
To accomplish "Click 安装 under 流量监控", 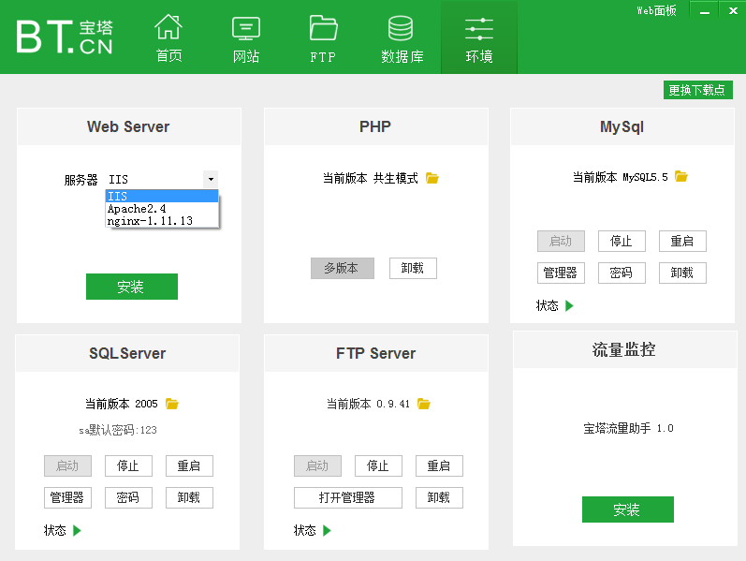I will point(628,509).
